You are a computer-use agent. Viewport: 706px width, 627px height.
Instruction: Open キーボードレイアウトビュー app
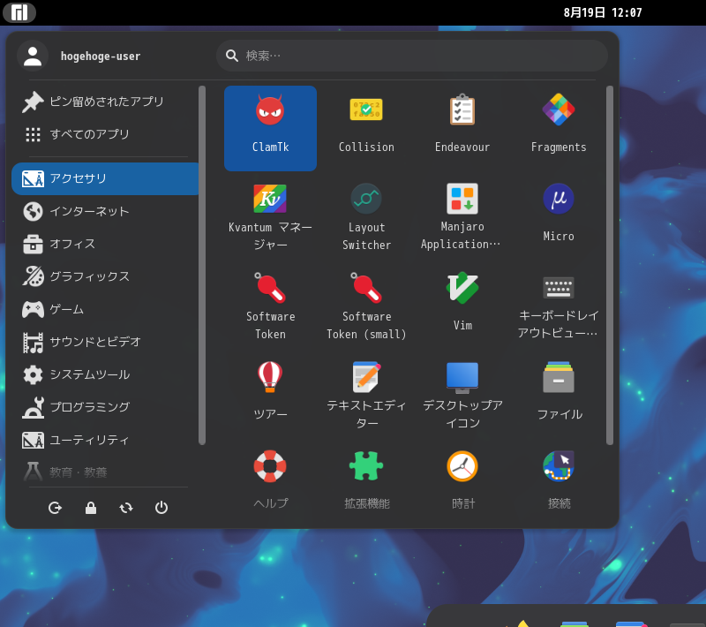coord(559,306)
